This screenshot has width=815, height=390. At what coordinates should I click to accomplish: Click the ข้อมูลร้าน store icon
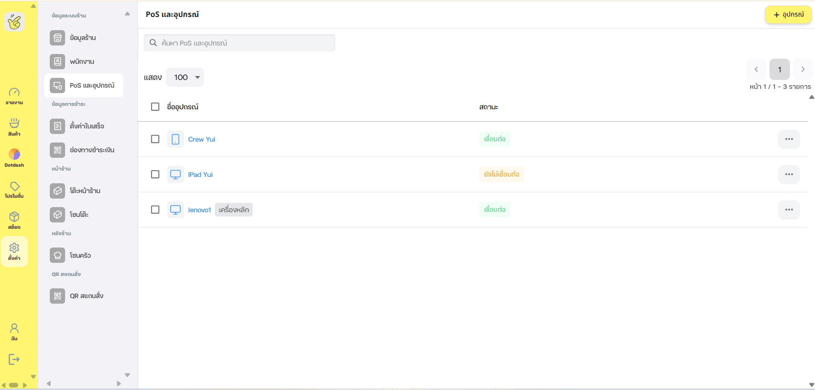coord(57,38)
